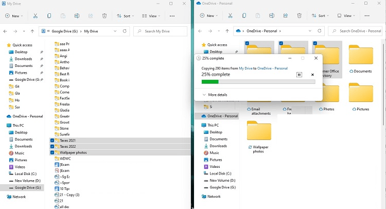Select Music in OneDrive window sidebar
This screenshot has height=209, width=386.
[x=211, y=153]
